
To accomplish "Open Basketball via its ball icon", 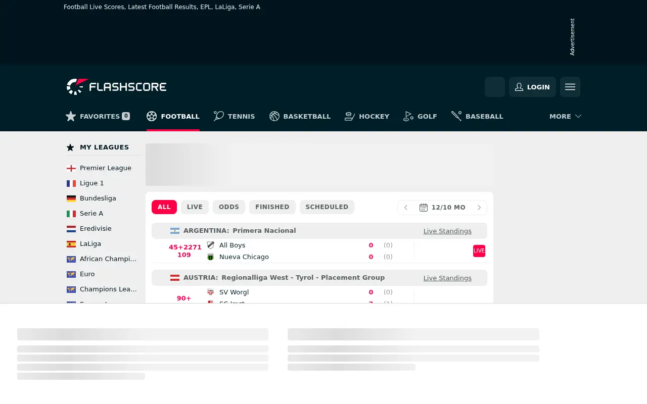I will pos(274,116).
